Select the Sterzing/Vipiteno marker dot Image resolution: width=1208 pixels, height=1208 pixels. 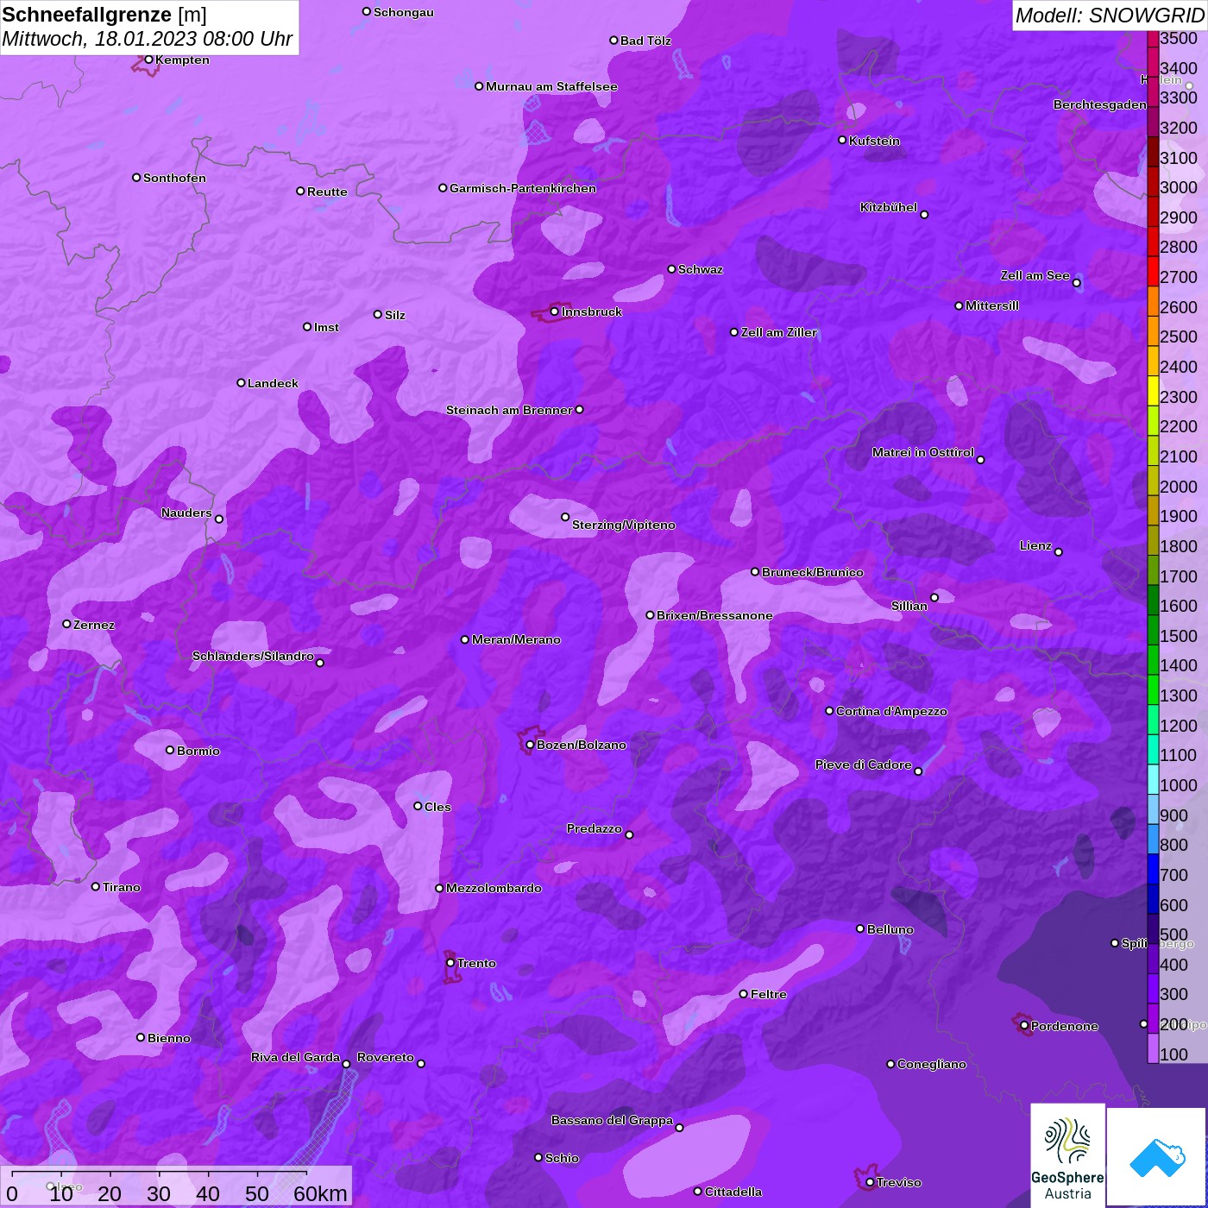565,517
